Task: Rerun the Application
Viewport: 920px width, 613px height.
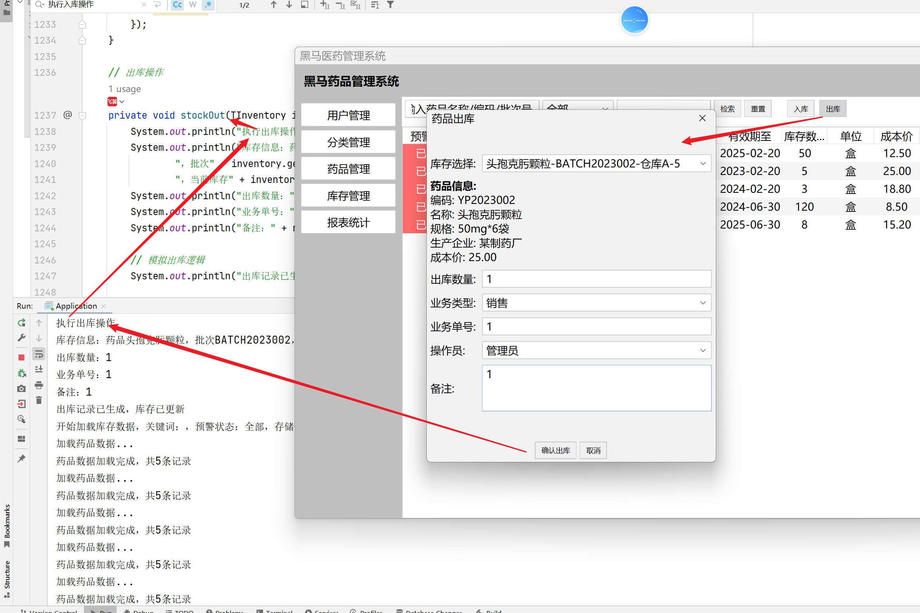Action: point(22,323)
